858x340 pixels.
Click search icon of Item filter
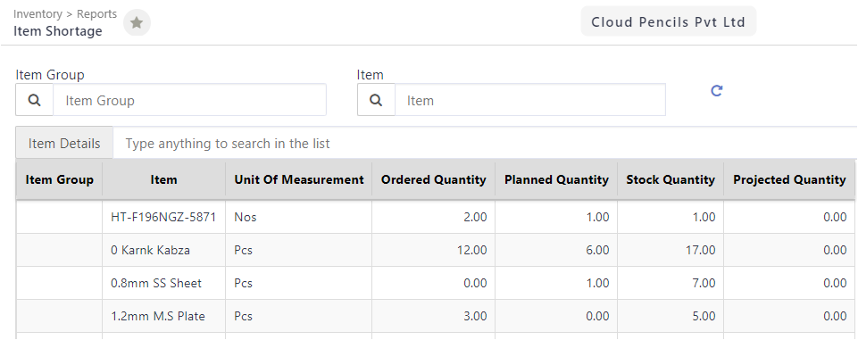(376, 100)
